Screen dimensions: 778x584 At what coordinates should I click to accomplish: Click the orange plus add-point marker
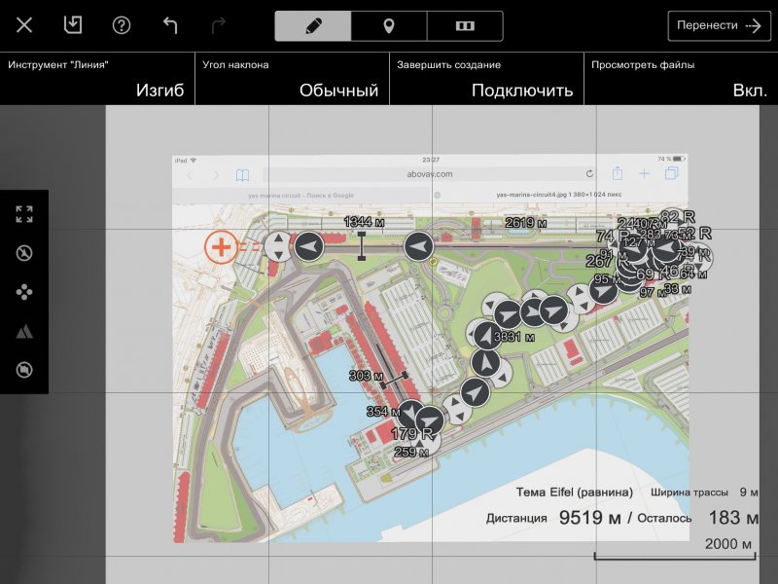pos(222,247)
